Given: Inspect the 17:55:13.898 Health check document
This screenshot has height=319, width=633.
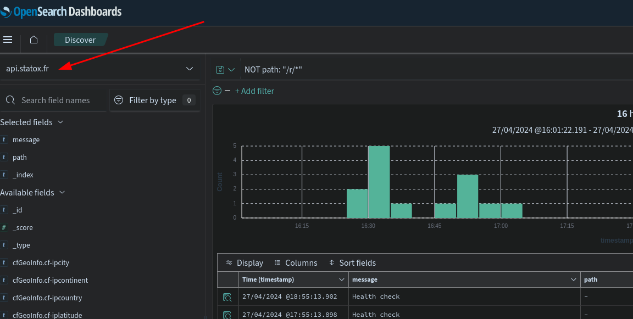Looking at the screenshot, I should [x=227, y=315].
